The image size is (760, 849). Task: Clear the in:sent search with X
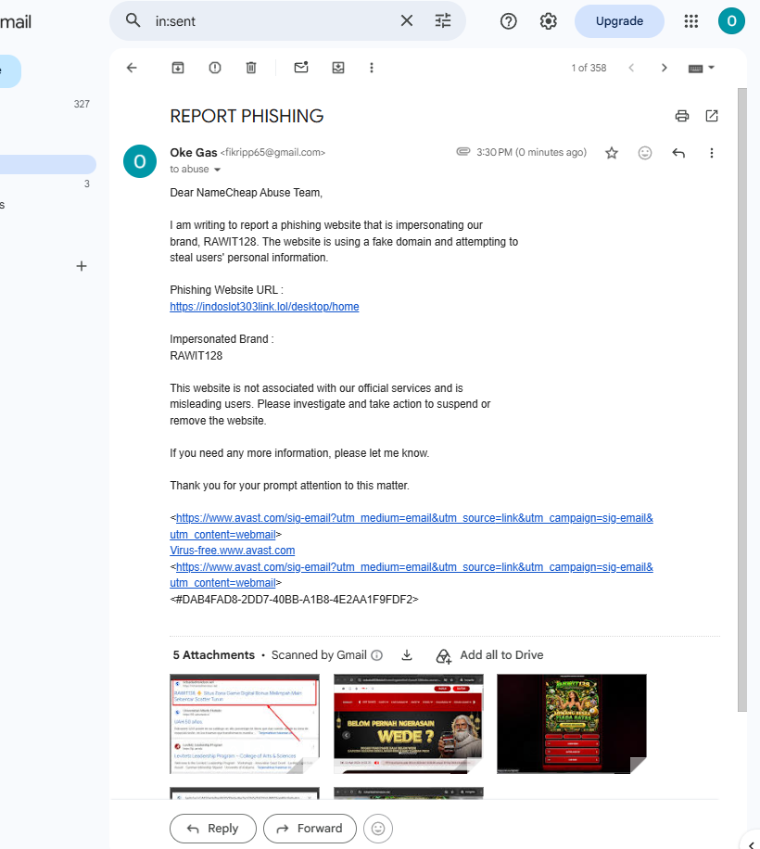[x=407, y=20]
